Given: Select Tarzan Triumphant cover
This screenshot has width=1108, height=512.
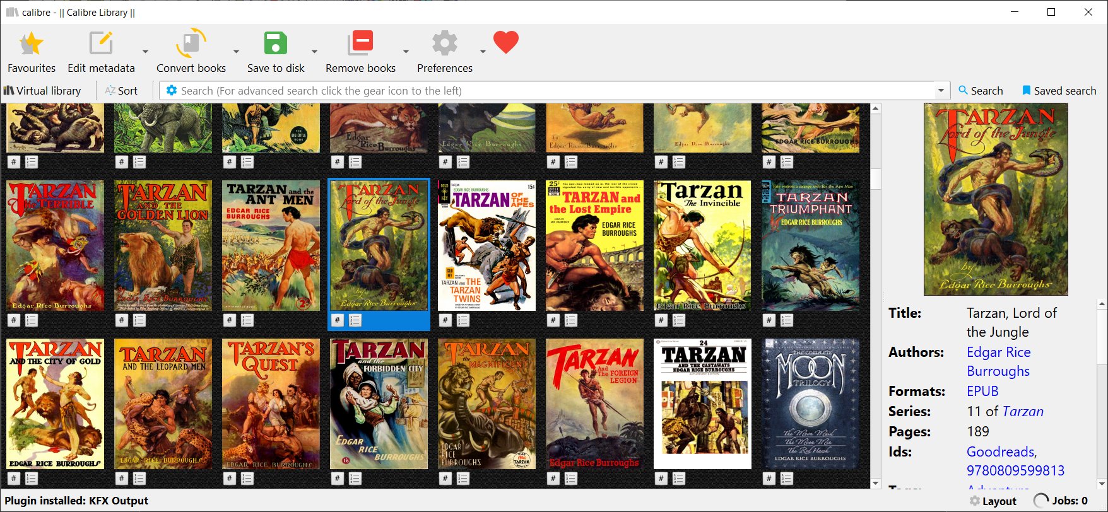Looking at the screenshot, I should point(810,246).
